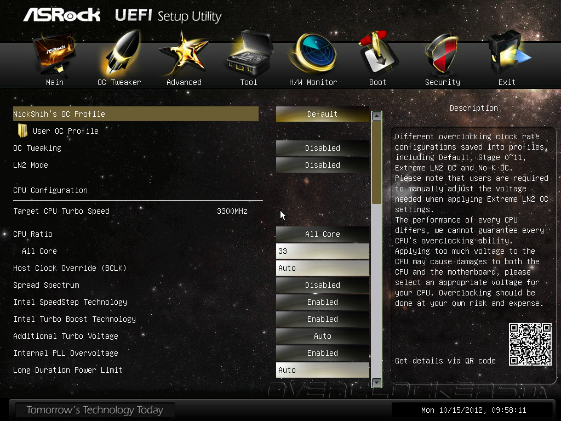Change OC Tweaking Disabled value
561x421 pixels.
pyautogui.click(x=322, y=148)
